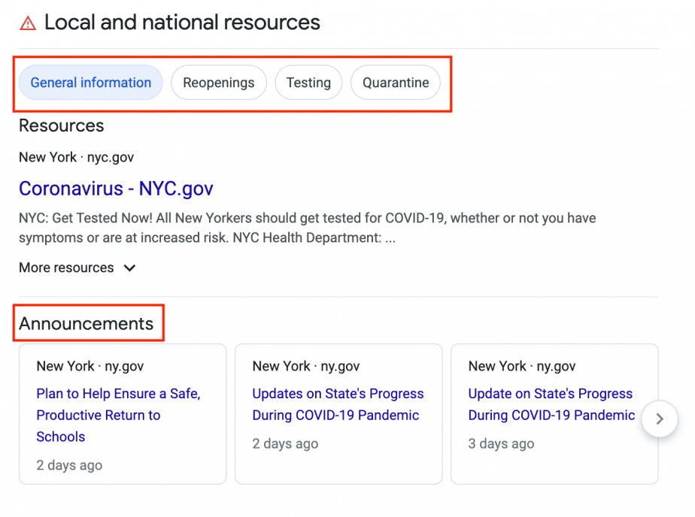
Task: Click the red warning triangle icon
Action: click(x=28, y=23)
